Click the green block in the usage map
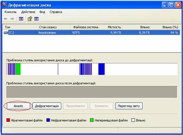Viewport: 183px width, 135px height. point(18,69)
